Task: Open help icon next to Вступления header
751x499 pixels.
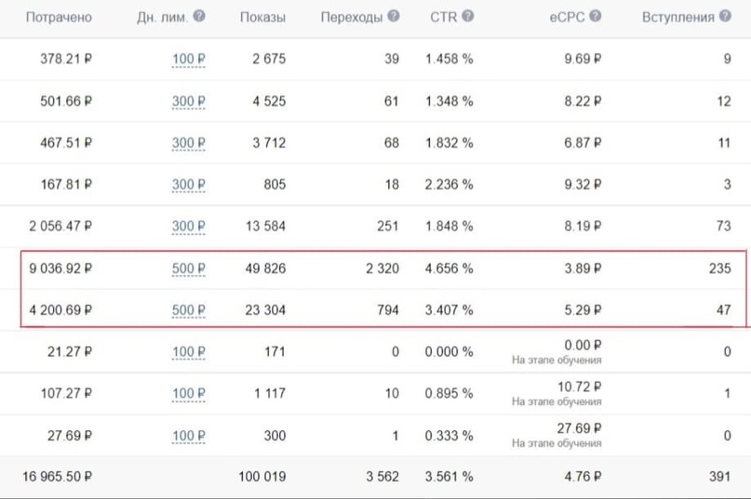Action: click(726, 17)
